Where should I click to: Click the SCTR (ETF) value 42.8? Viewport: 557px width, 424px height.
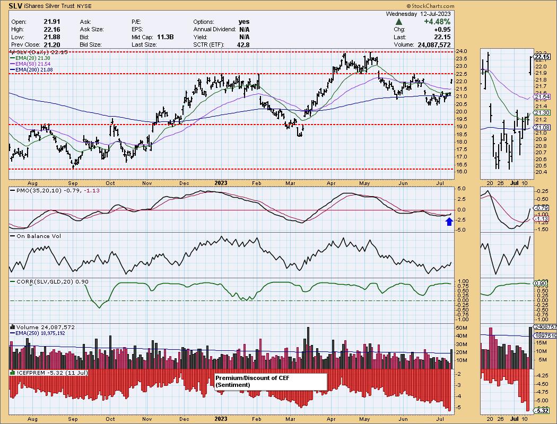[243, 45]
